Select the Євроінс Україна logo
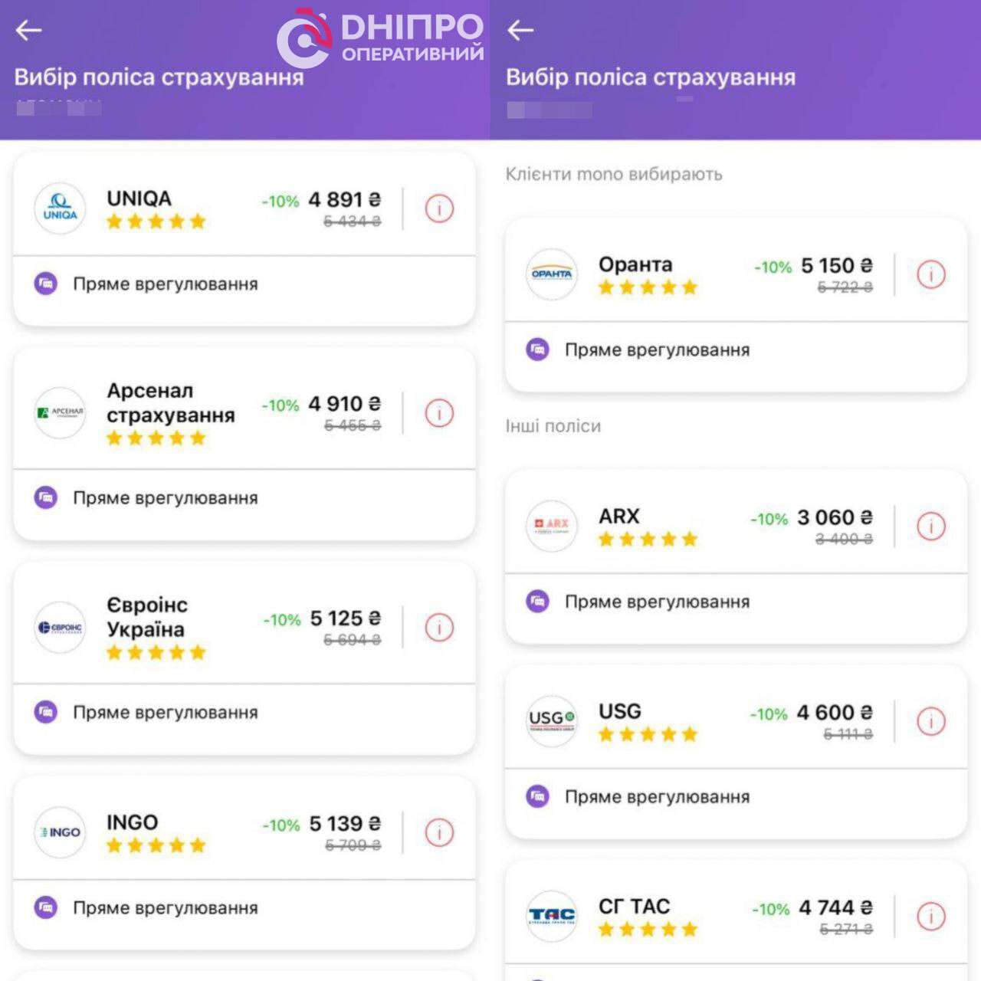This screenshot has width=981, height=981. (60, 626)
